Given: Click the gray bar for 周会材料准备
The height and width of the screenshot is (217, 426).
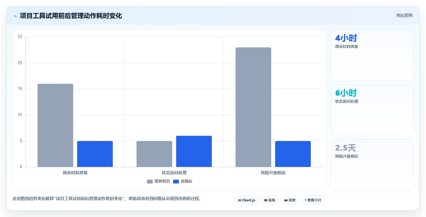Looking at the screenshot, I should pyautogui.click(x=55, y=125).
